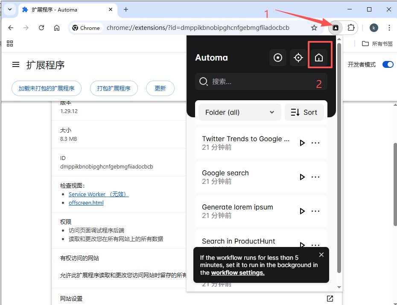Go back to the previous page
Viewport: 397px width, 305px height.
[11, 28]
